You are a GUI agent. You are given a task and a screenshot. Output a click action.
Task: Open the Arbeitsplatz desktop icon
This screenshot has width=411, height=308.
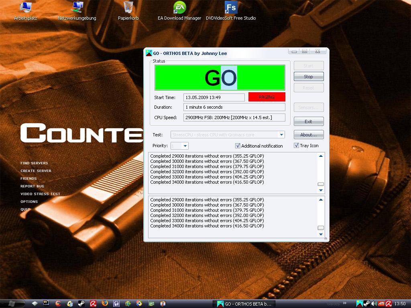pos(26,11)
